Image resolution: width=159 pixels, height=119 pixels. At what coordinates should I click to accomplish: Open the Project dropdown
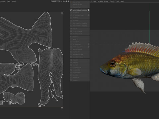56,1
